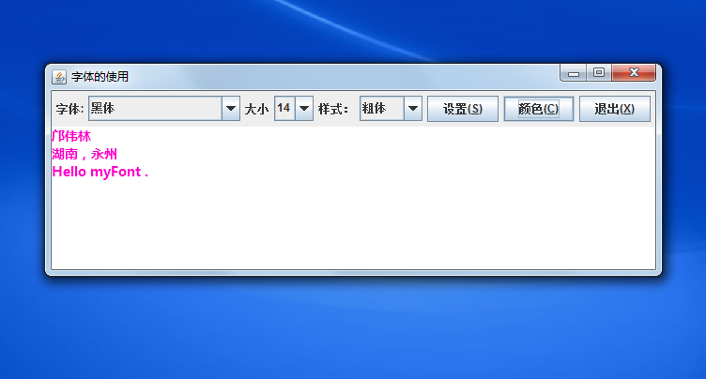706x379 pixels.
Task: Click the 样式: label
Action: point(333,109)
